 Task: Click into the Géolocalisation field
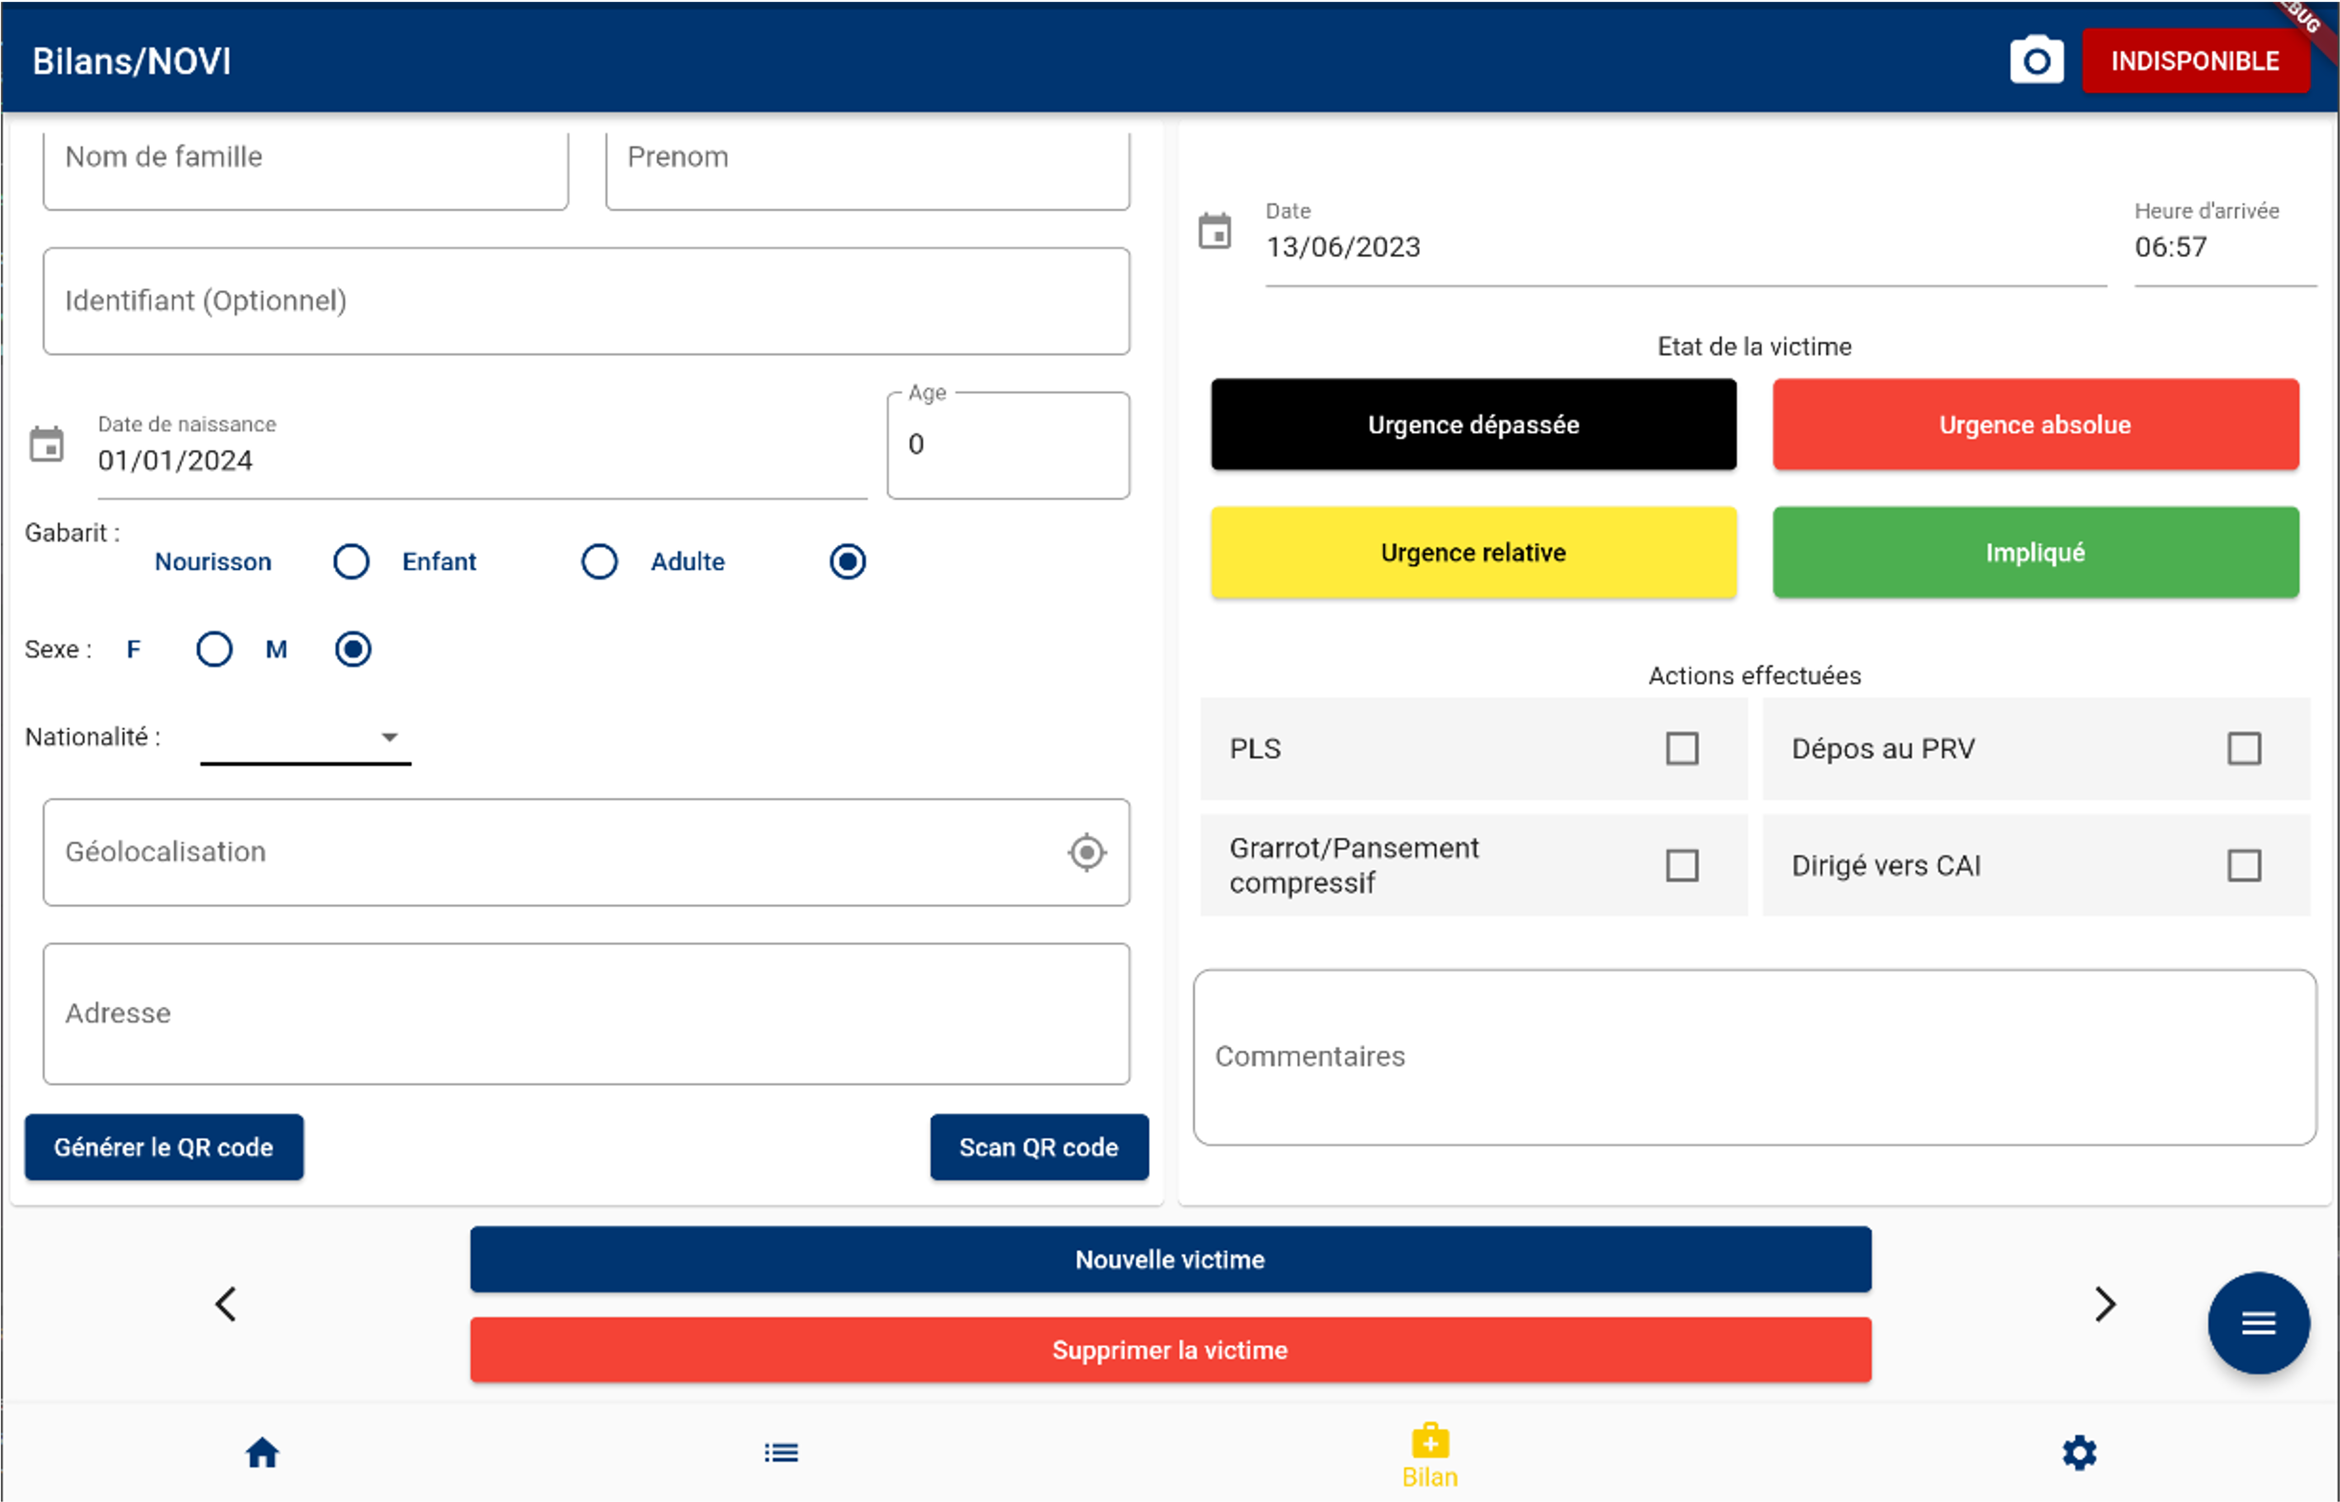[586, 852]
